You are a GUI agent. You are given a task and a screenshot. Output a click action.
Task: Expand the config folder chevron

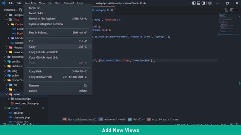pyautogui.click(x=5, y=61)
